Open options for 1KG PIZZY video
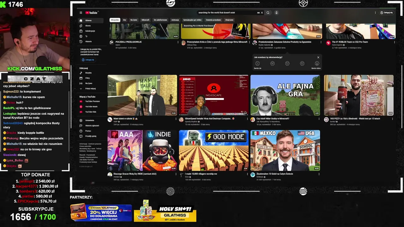 [392, 119]
